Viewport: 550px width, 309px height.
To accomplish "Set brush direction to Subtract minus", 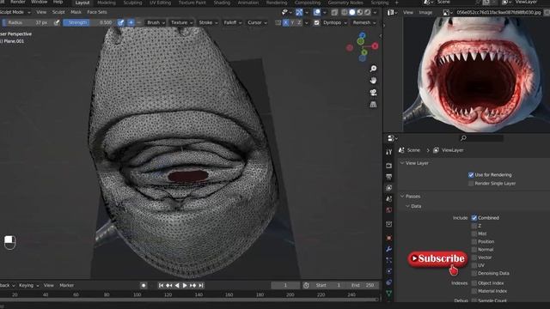I will click(x=139, y=22).
